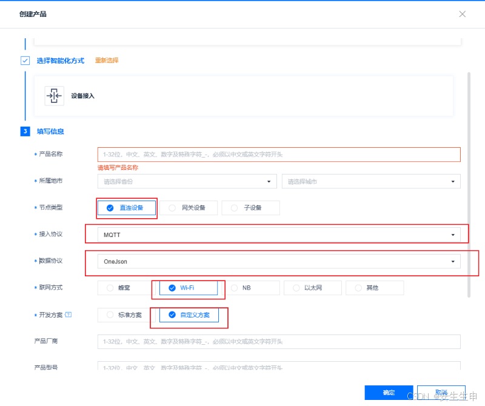Click the step 3 填写信息 number badge

click(25, 131)
